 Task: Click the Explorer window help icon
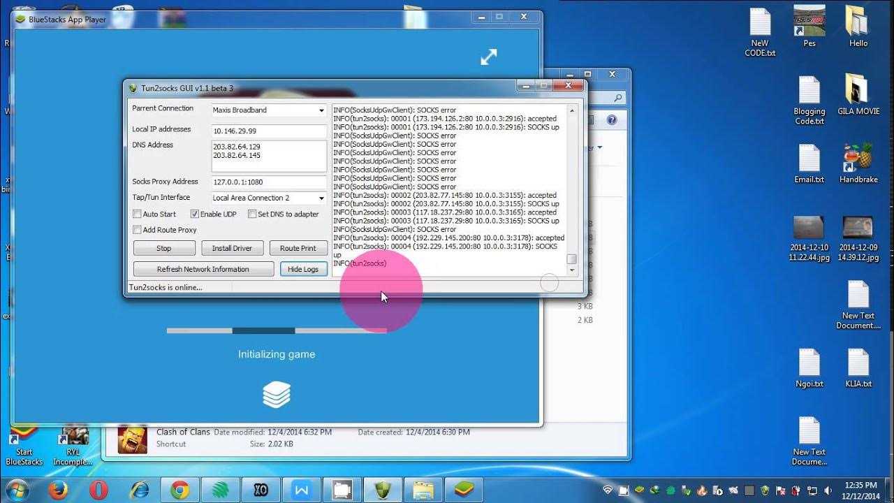(x=612, y=120)
